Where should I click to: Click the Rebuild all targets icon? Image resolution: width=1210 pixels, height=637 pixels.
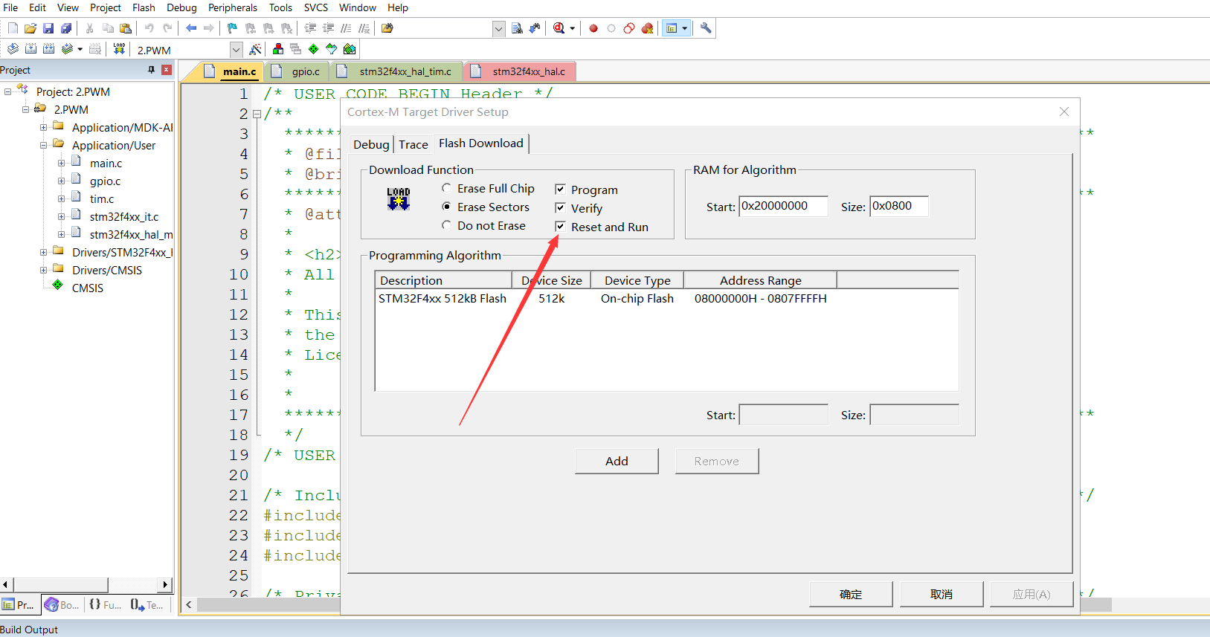[48, 49]
